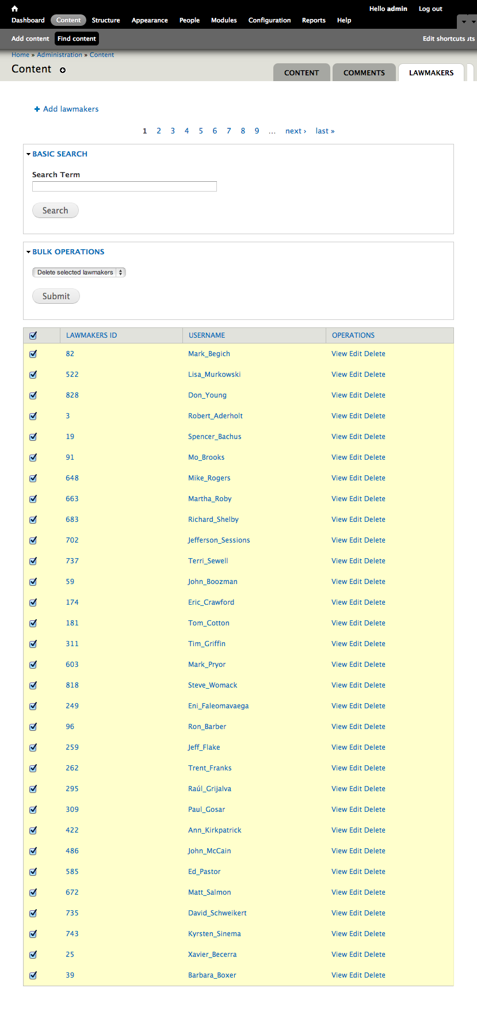Go to pager page 2
This screenshot has width=477, height=1015.
tap(159, 131)
